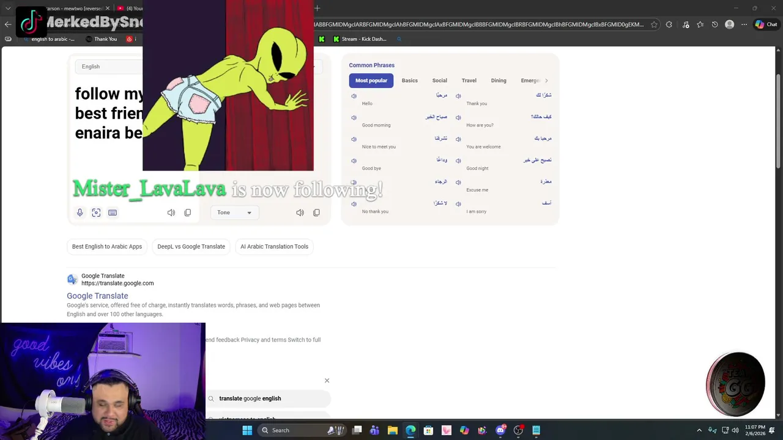This screenshot has height=440, width=783.
Task: Click 'AI Arabic Translation Tools' suggestion
Action: pyautogui.click(x=274, y=246)
